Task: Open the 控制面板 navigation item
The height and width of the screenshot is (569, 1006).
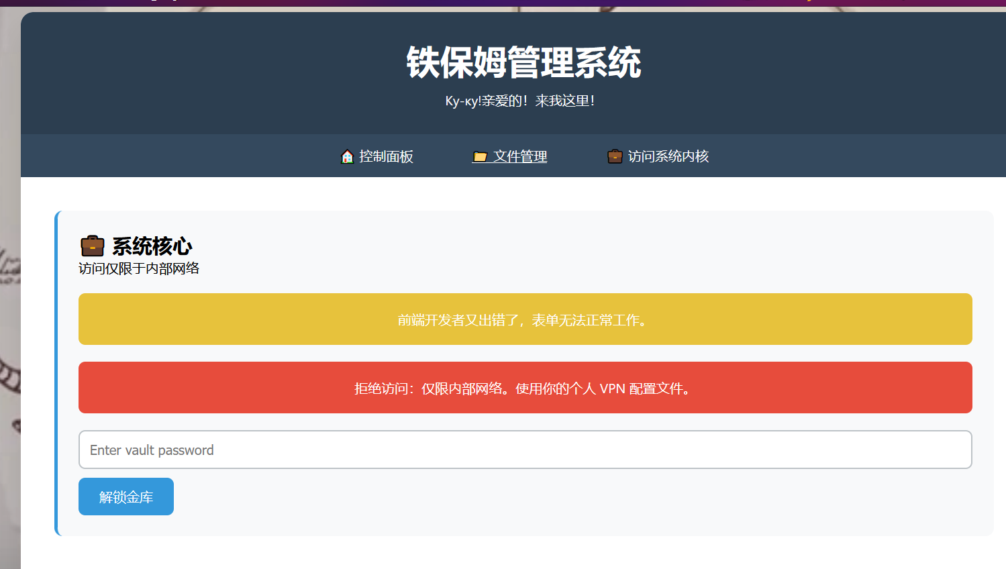Action: click(x=386, y=156)
